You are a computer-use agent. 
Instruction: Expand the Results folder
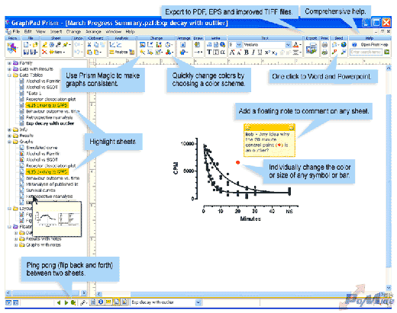click(9, 136)
